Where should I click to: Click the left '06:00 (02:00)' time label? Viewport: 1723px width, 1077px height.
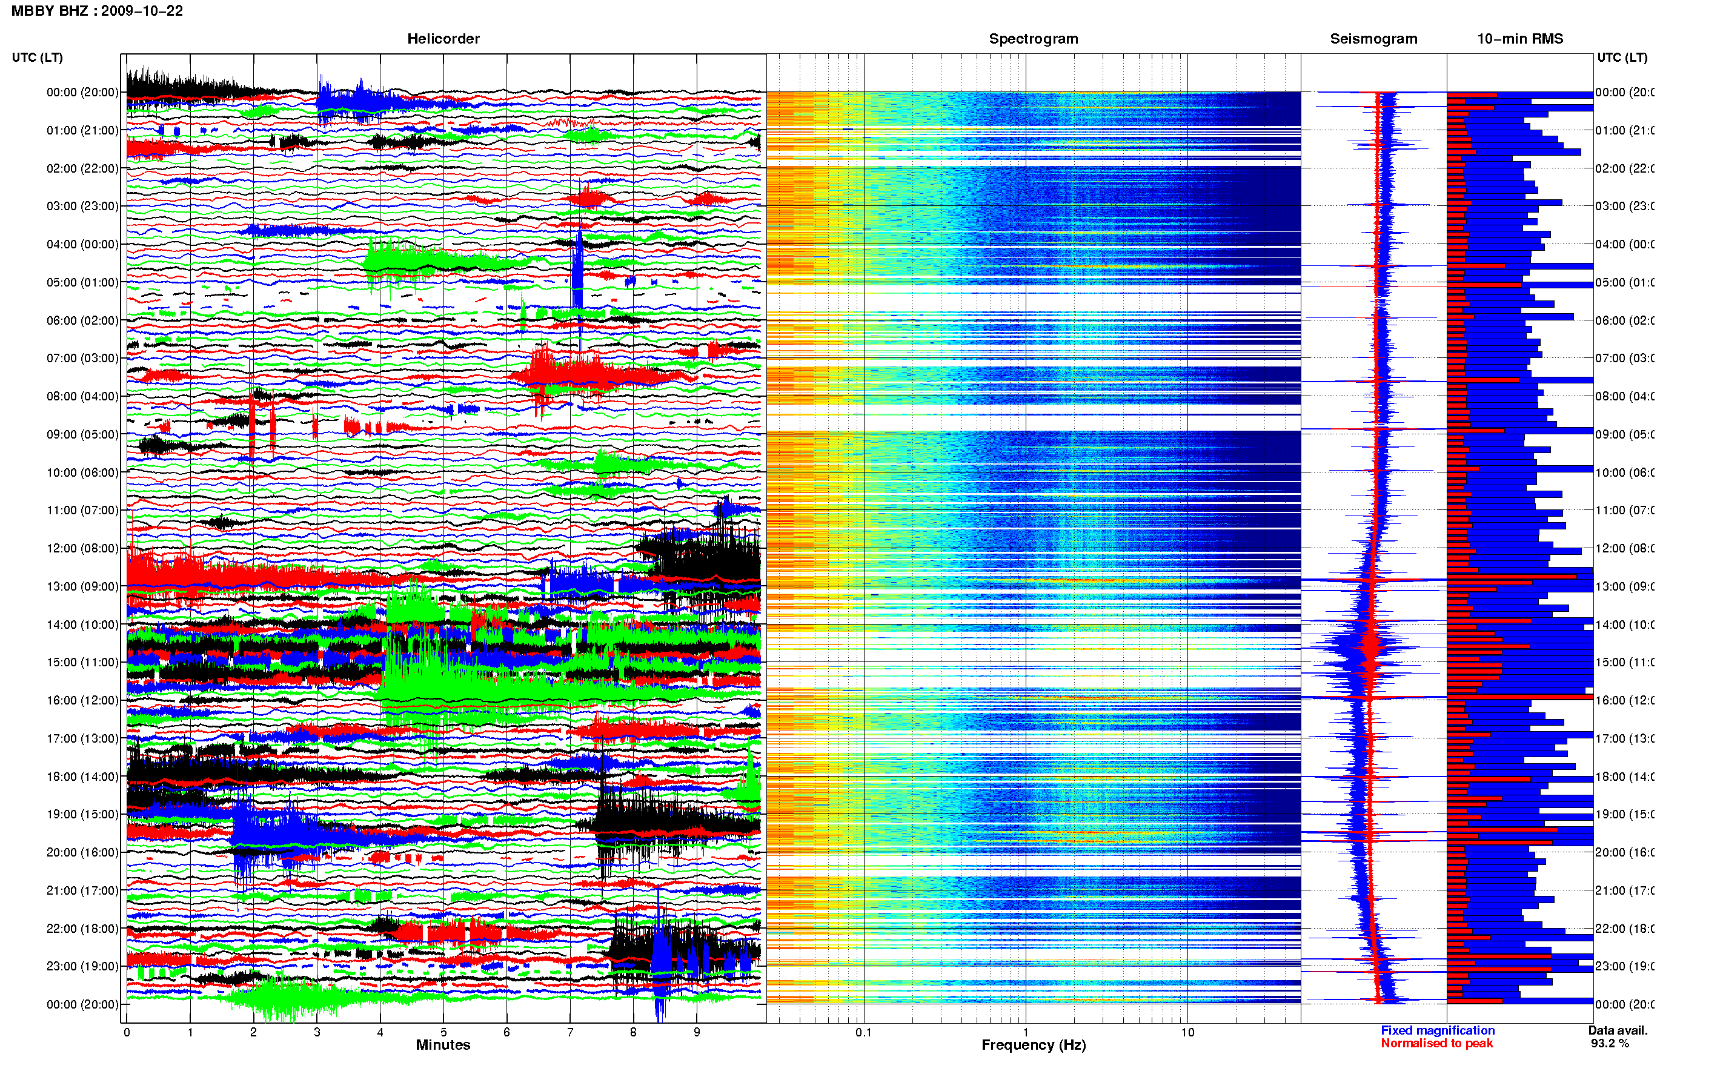point(82,320)
